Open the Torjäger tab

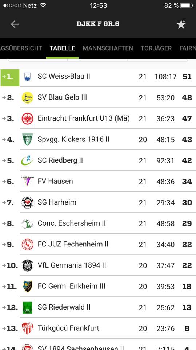(156, 48)
